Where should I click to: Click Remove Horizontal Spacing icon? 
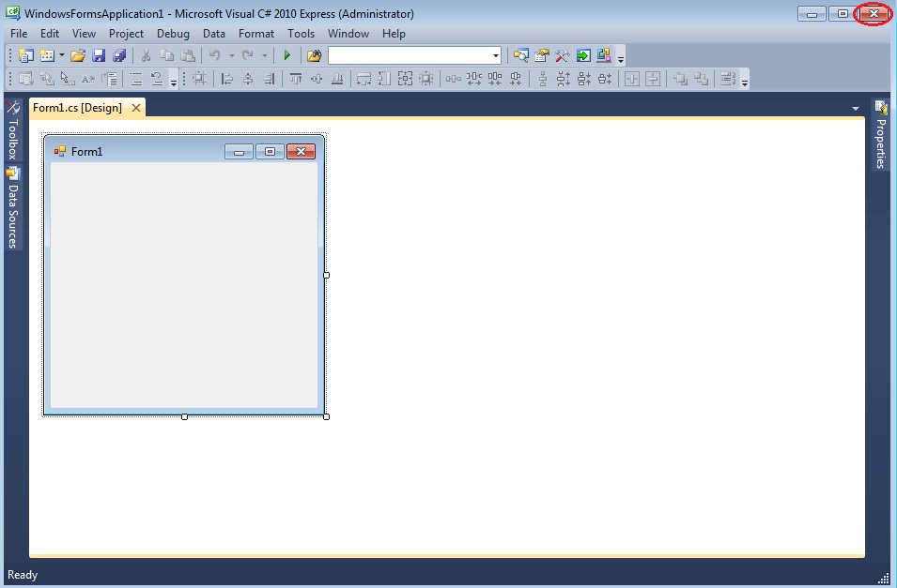coord(516,78)
